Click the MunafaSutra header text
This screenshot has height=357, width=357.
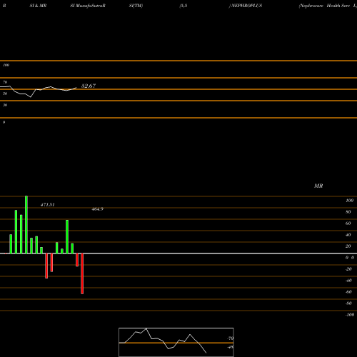[91, 6]
